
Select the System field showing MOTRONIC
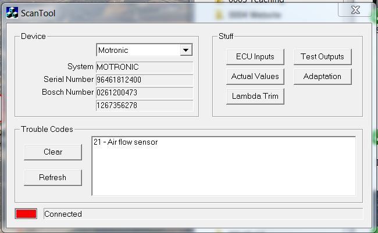point(144,67)
